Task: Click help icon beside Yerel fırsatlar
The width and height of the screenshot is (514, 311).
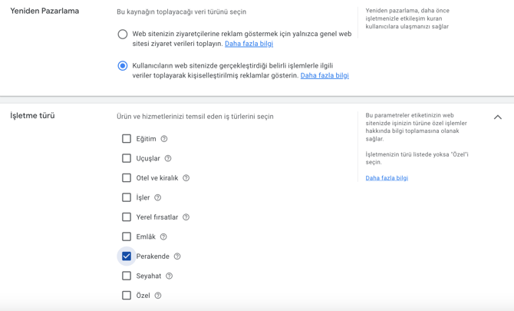Action: (186, 217)
